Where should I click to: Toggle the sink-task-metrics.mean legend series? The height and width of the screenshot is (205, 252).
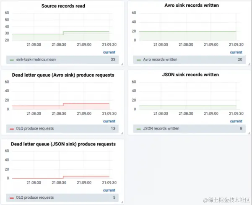pyautogui.click(x=36, y=60)
